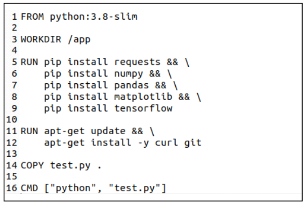Place cursor on the word requests
This screenshot has height=205, width=306.
click(137, 62)
